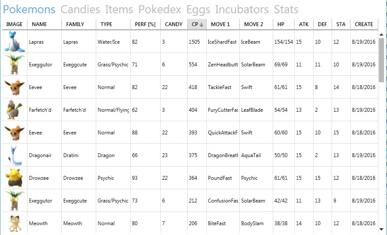Click the NAME column header
This screenshot has height=235, width=387.
point(44,24)
